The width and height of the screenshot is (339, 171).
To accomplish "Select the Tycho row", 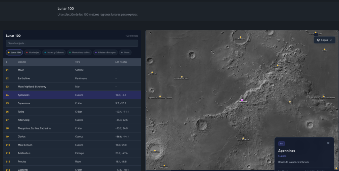I will pyautogui.click(x=72, y=112).
